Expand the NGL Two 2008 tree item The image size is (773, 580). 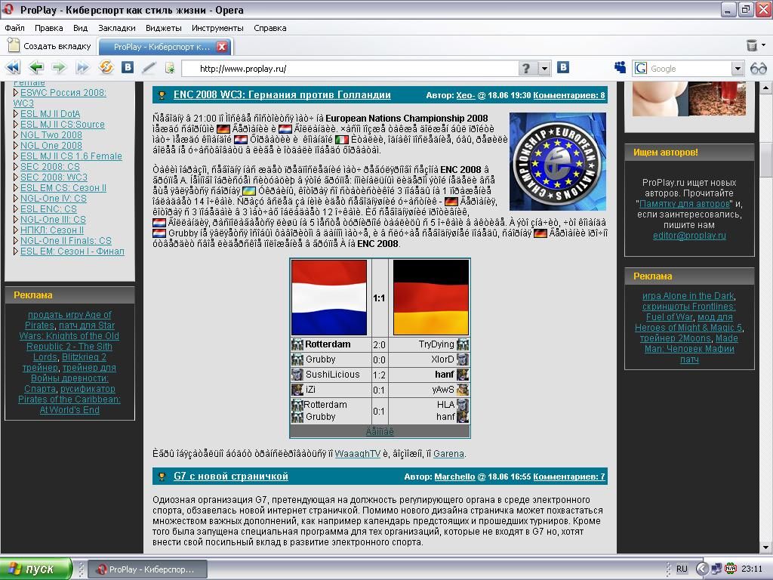click(16, 135)
